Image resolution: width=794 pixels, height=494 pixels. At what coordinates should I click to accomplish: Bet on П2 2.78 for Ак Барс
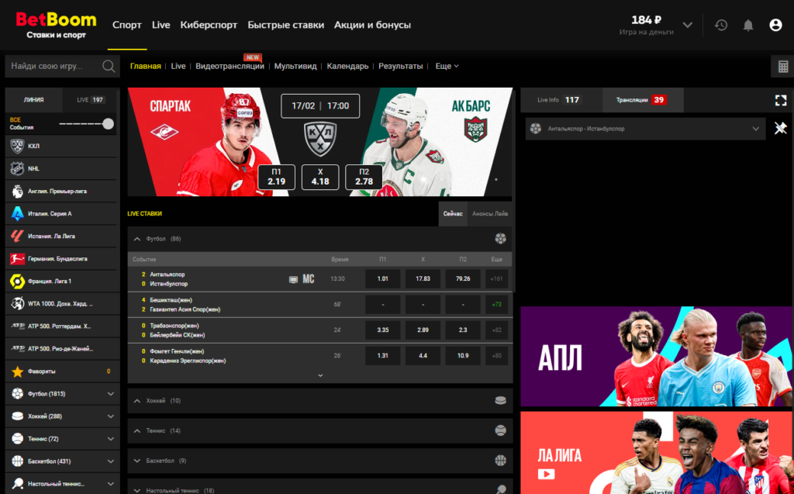pos(364,178)
